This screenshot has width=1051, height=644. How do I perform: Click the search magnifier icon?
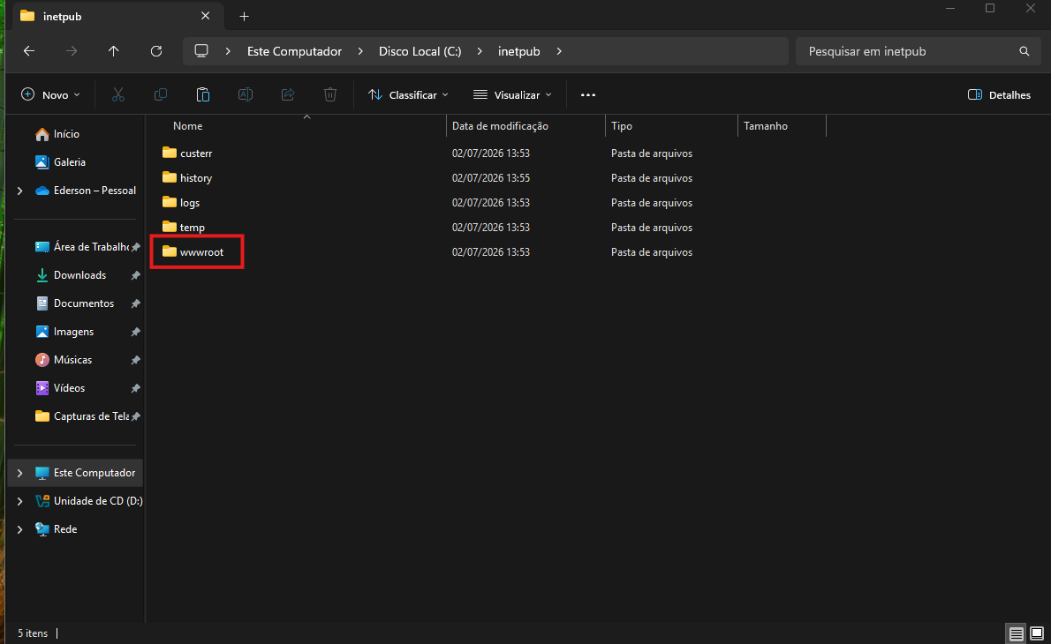1025,51
